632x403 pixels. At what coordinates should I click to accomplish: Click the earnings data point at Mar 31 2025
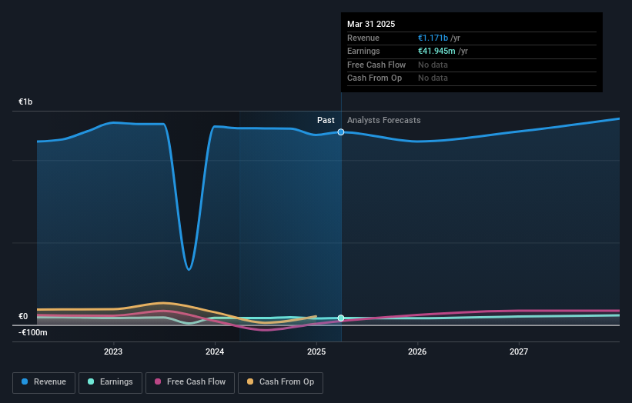pos(341,318)
